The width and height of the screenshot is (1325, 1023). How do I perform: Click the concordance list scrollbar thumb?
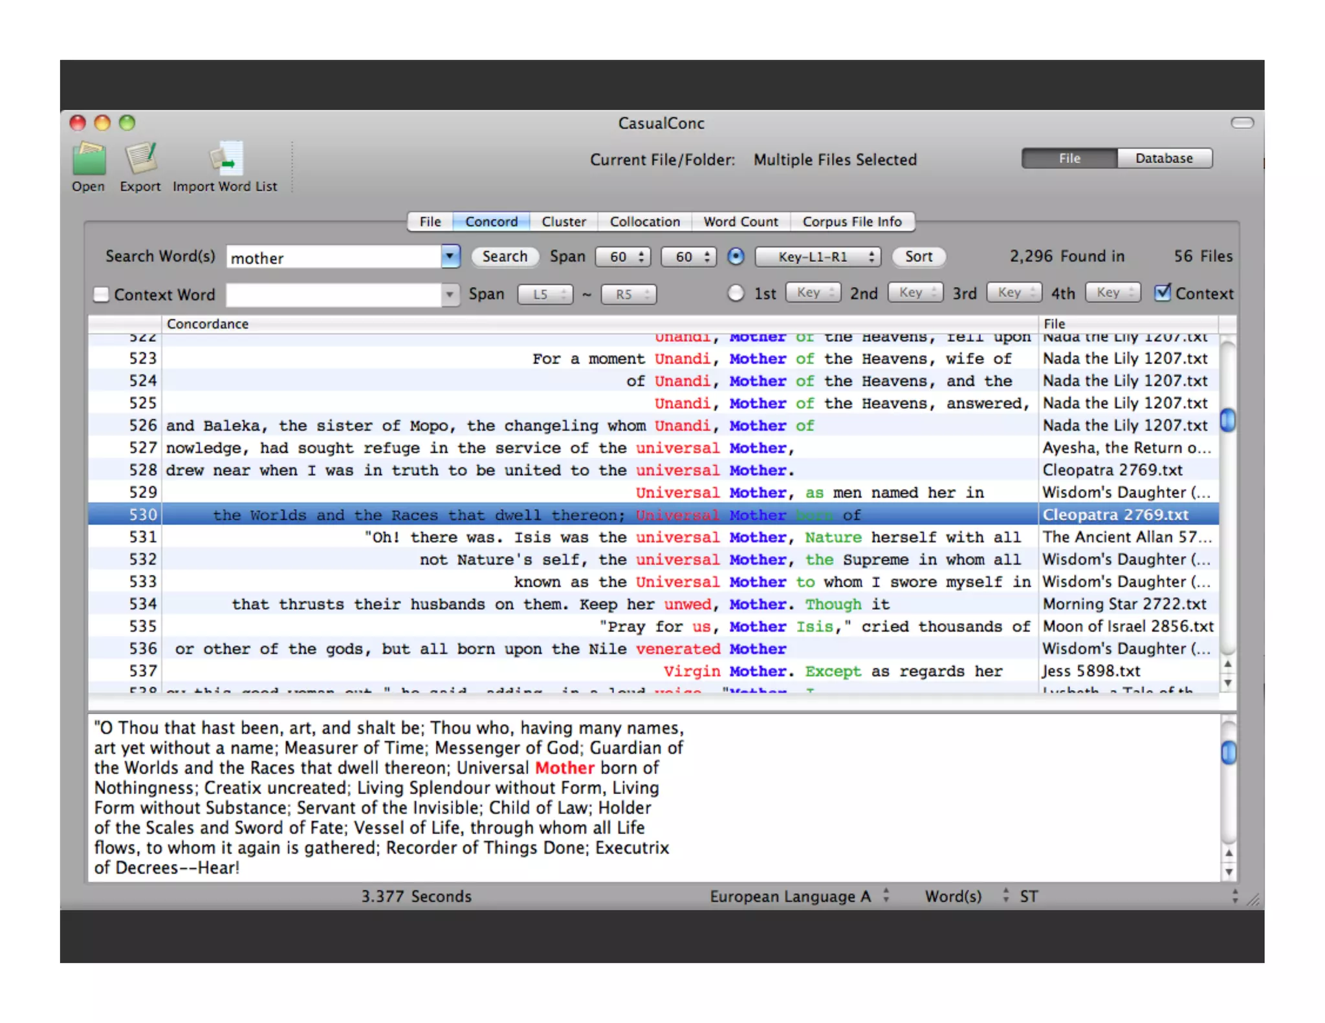pos(1227,421)
